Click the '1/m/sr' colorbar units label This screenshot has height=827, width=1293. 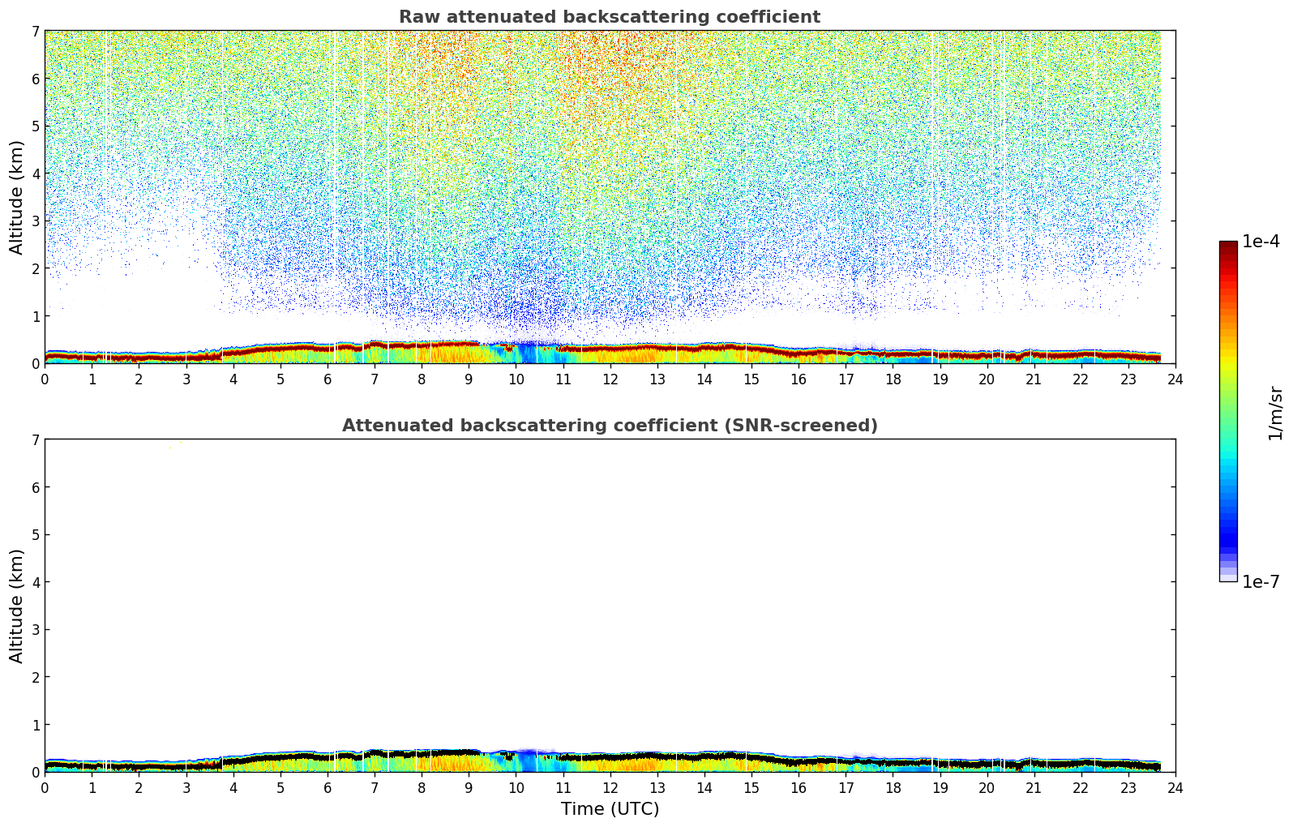click(1275, 413)
